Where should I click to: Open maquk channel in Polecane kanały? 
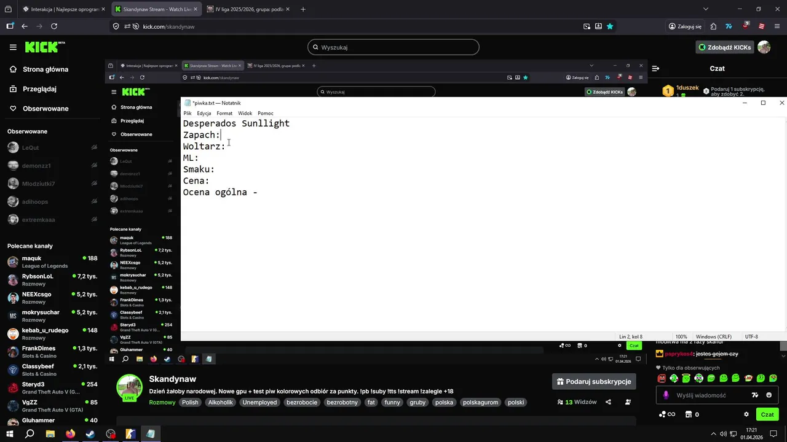[x=52, y=262]
